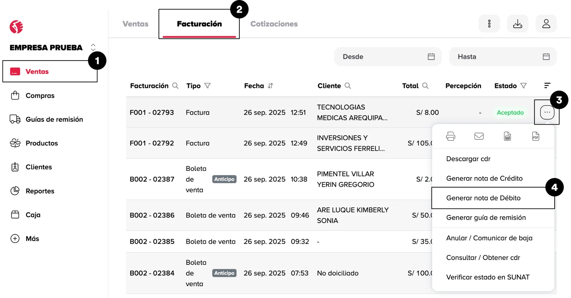This screenshot has width=571, height=298.
Task: Click the search icon beside Facturación column
Action: 175,86
